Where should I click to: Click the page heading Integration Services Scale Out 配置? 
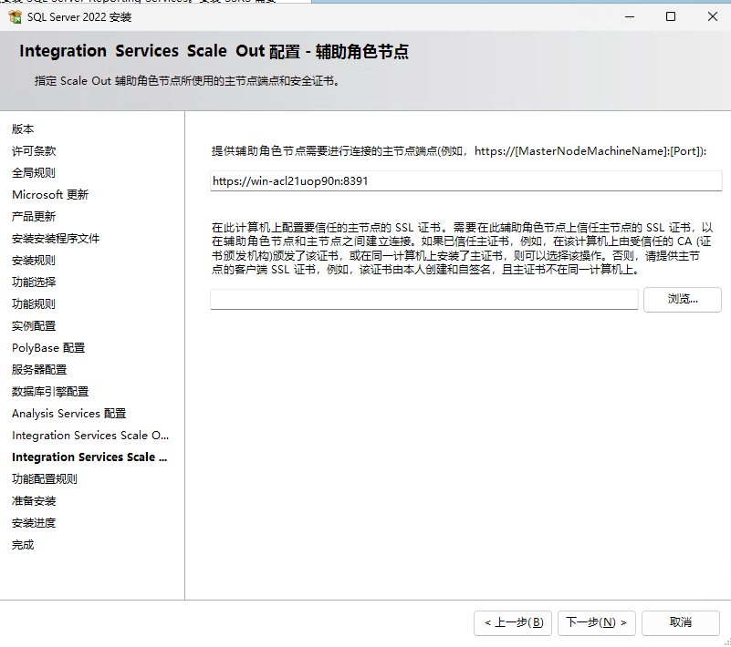pyautogui.click(x=214, y=51)
